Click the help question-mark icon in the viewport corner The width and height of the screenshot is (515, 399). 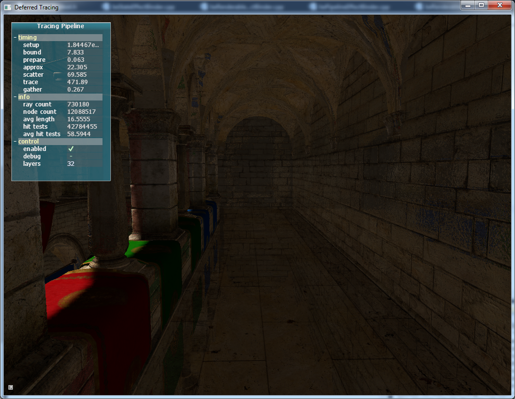(11, 387)
